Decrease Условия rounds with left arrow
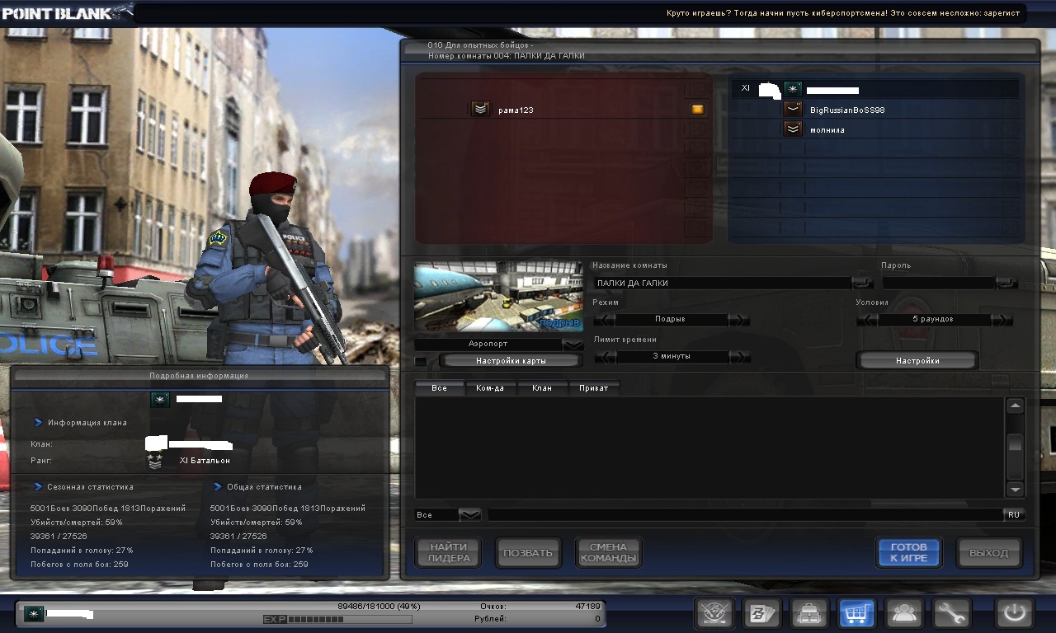The width and height of the screenshot is (1056, 633). (x=867, y=320)
